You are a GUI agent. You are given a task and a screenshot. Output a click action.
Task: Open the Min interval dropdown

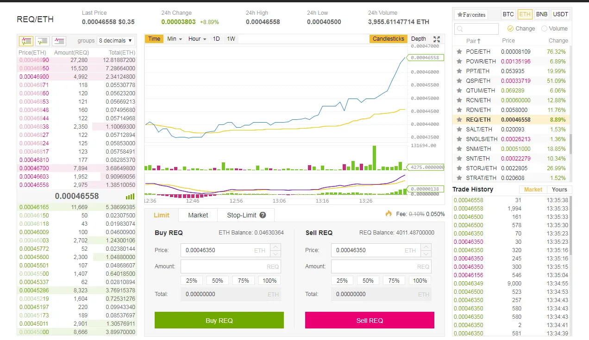(x=175, y=39)
